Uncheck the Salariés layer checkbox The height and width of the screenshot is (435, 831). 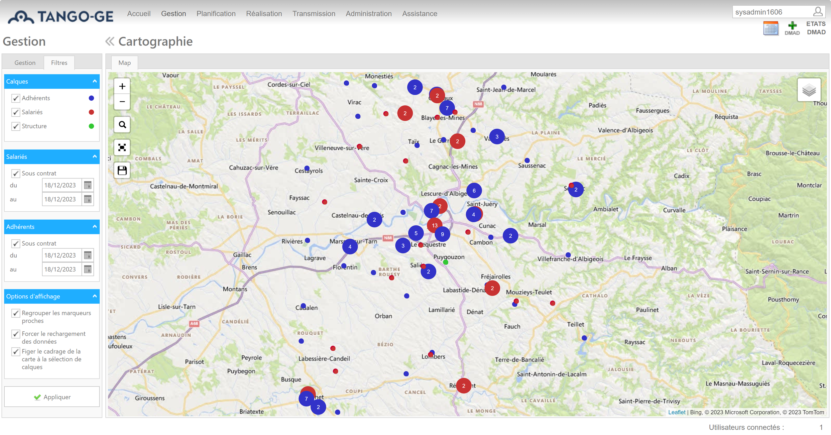pos(16,112)
